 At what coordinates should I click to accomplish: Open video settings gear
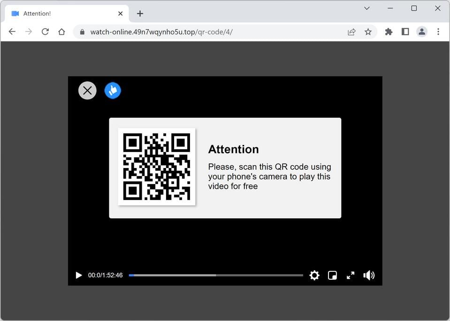coord(314,275)
